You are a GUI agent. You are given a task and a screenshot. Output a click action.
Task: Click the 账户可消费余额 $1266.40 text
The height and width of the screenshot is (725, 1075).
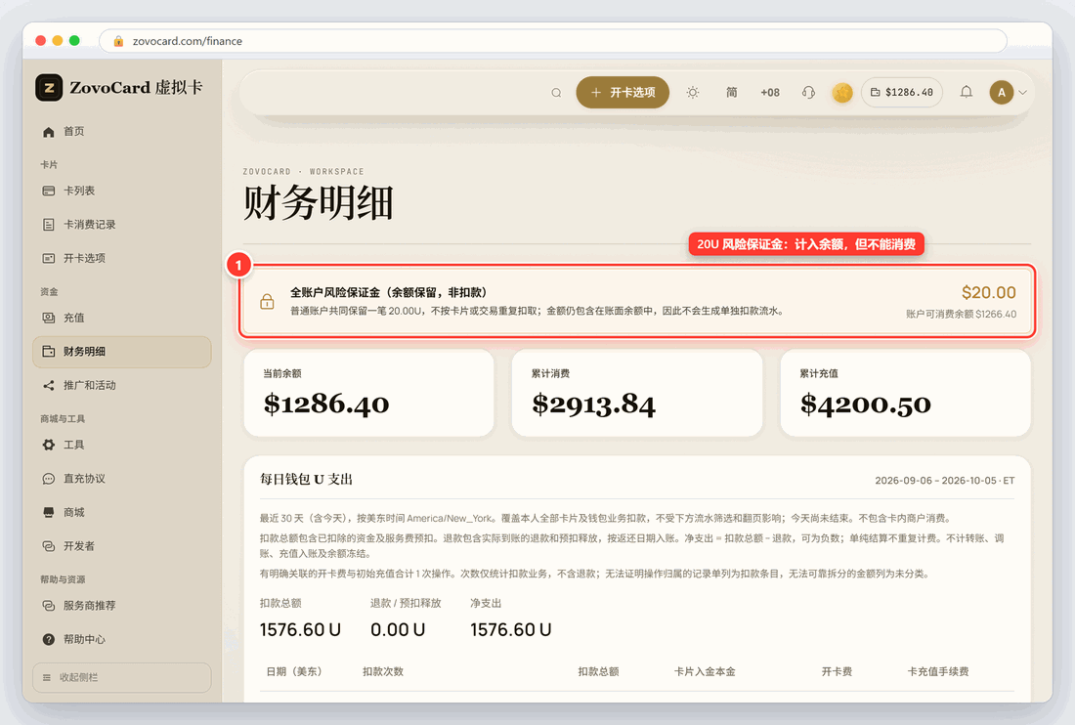point(962,314)
